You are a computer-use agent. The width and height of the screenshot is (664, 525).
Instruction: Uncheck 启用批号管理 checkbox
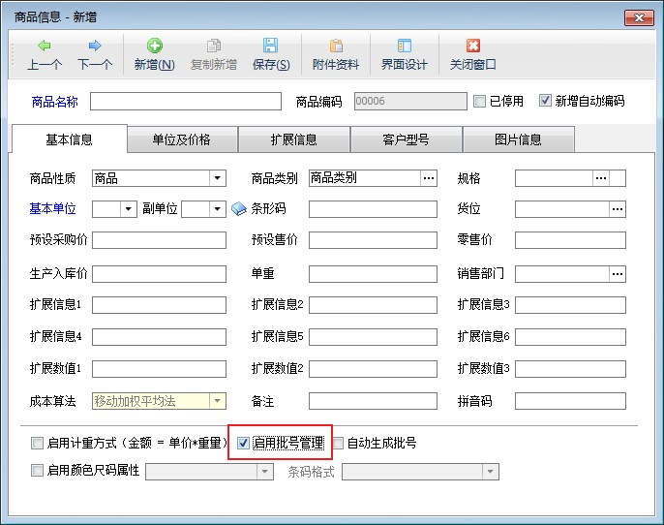tap(244, 444)
